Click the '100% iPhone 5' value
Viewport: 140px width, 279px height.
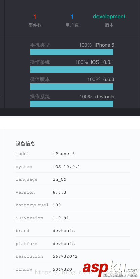click(96, 45)
